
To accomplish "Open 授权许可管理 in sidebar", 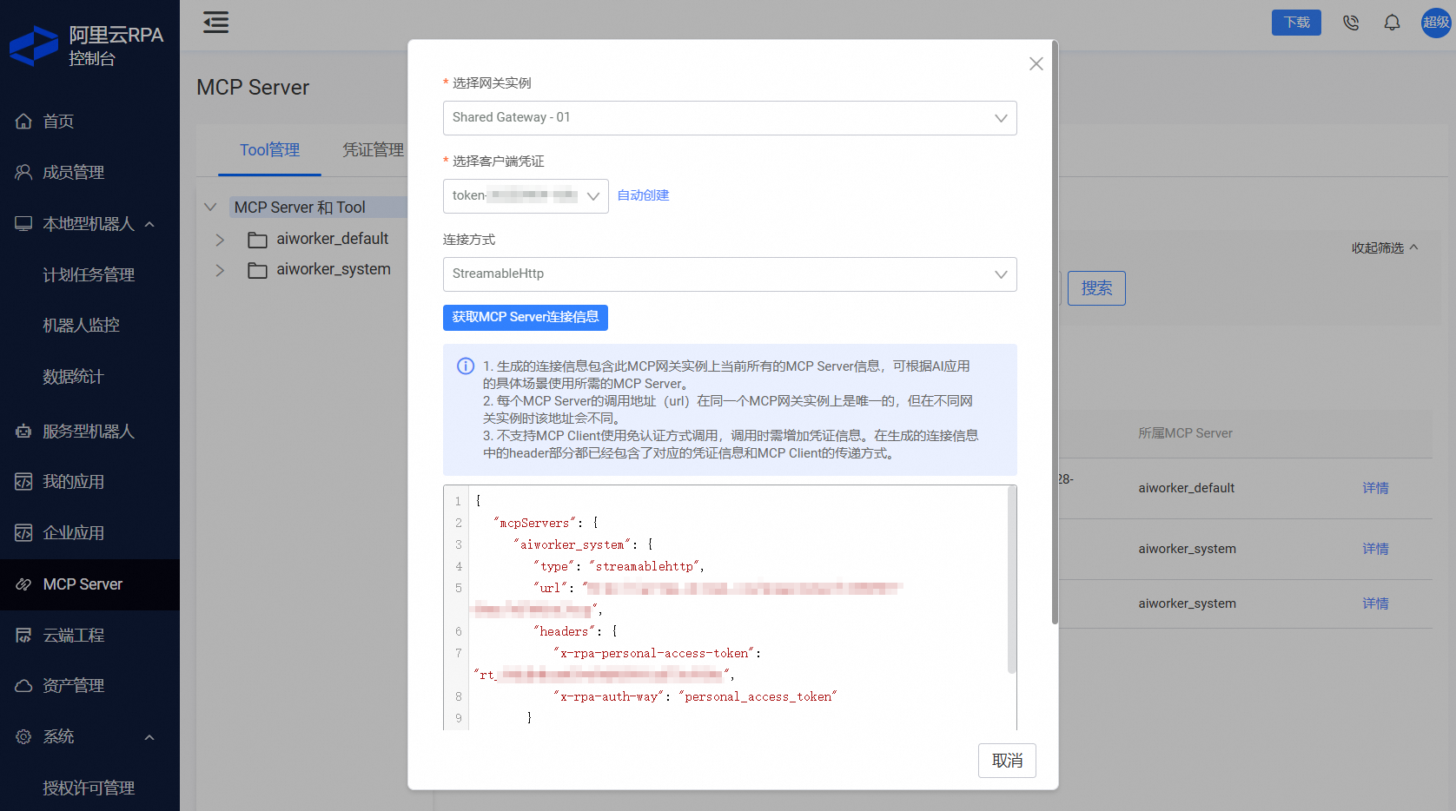I will coord(89,788).
